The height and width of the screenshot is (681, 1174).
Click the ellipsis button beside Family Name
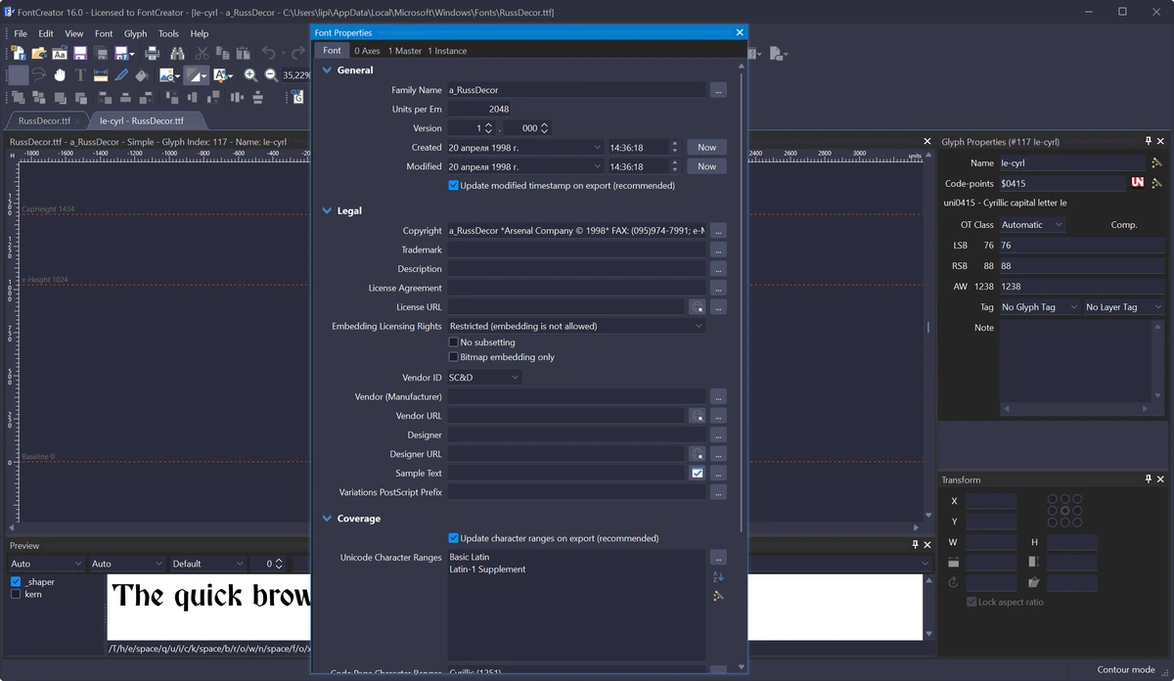[718, 90]
